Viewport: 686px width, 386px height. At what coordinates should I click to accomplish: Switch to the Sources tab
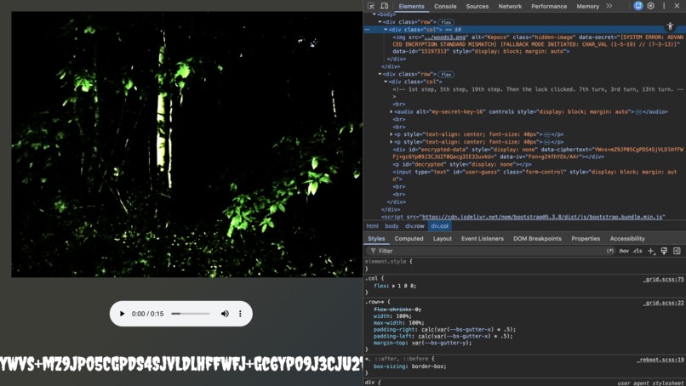click(477, 6)
